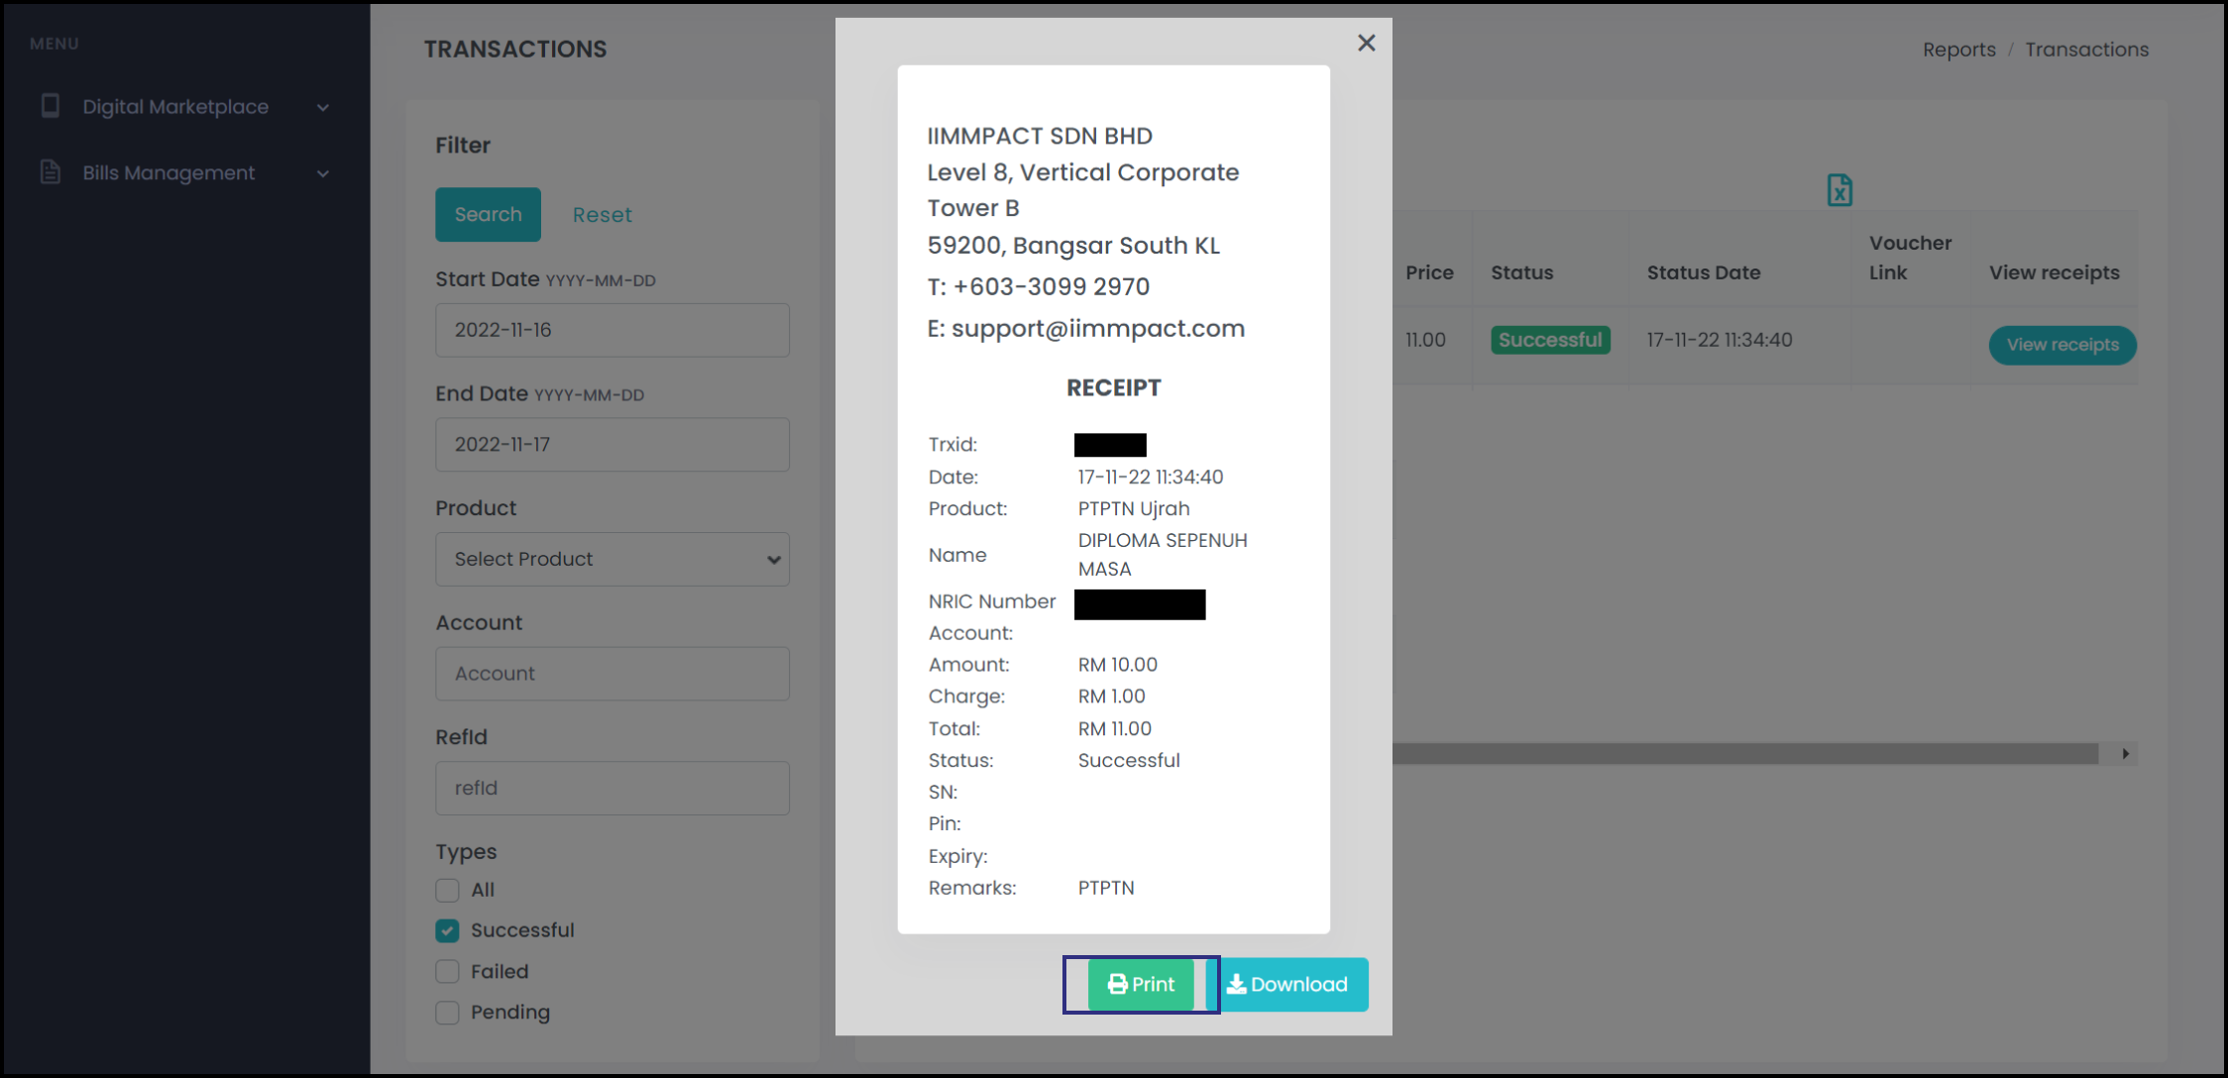
Task: Close the receipt popup with the X
Action: pos(1366,43)
